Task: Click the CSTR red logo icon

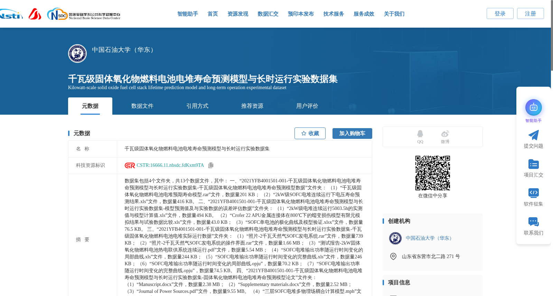Action: pos(130,165)
